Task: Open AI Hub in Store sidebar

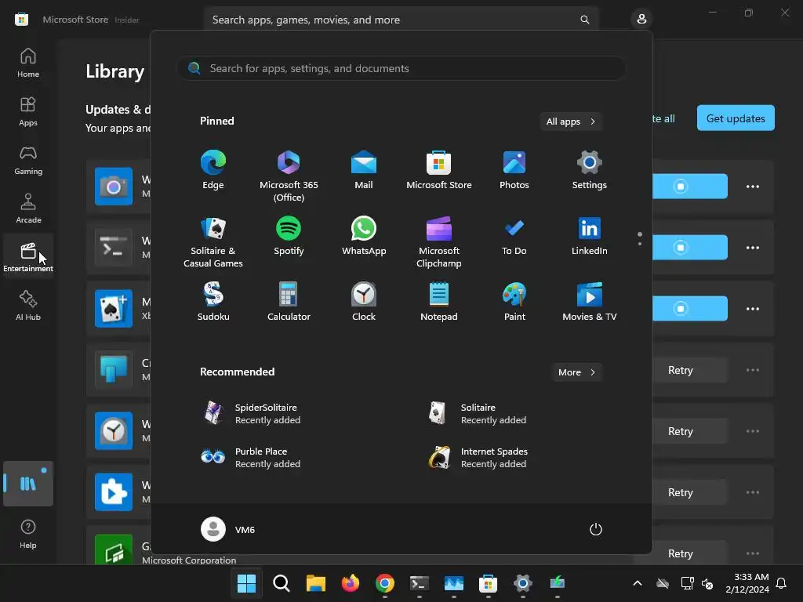Action: click(x=28, y=306)
